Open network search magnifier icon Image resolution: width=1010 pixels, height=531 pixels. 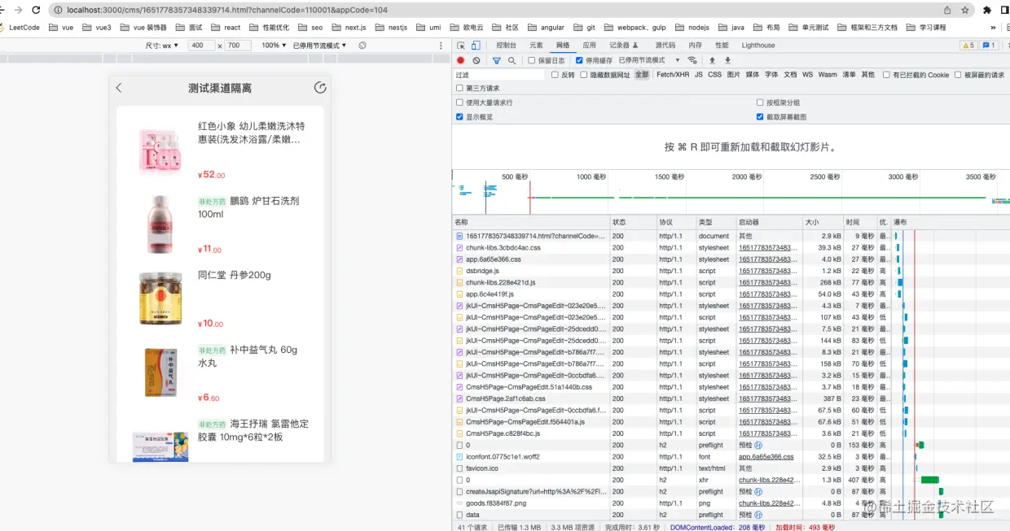click(512, 60)
